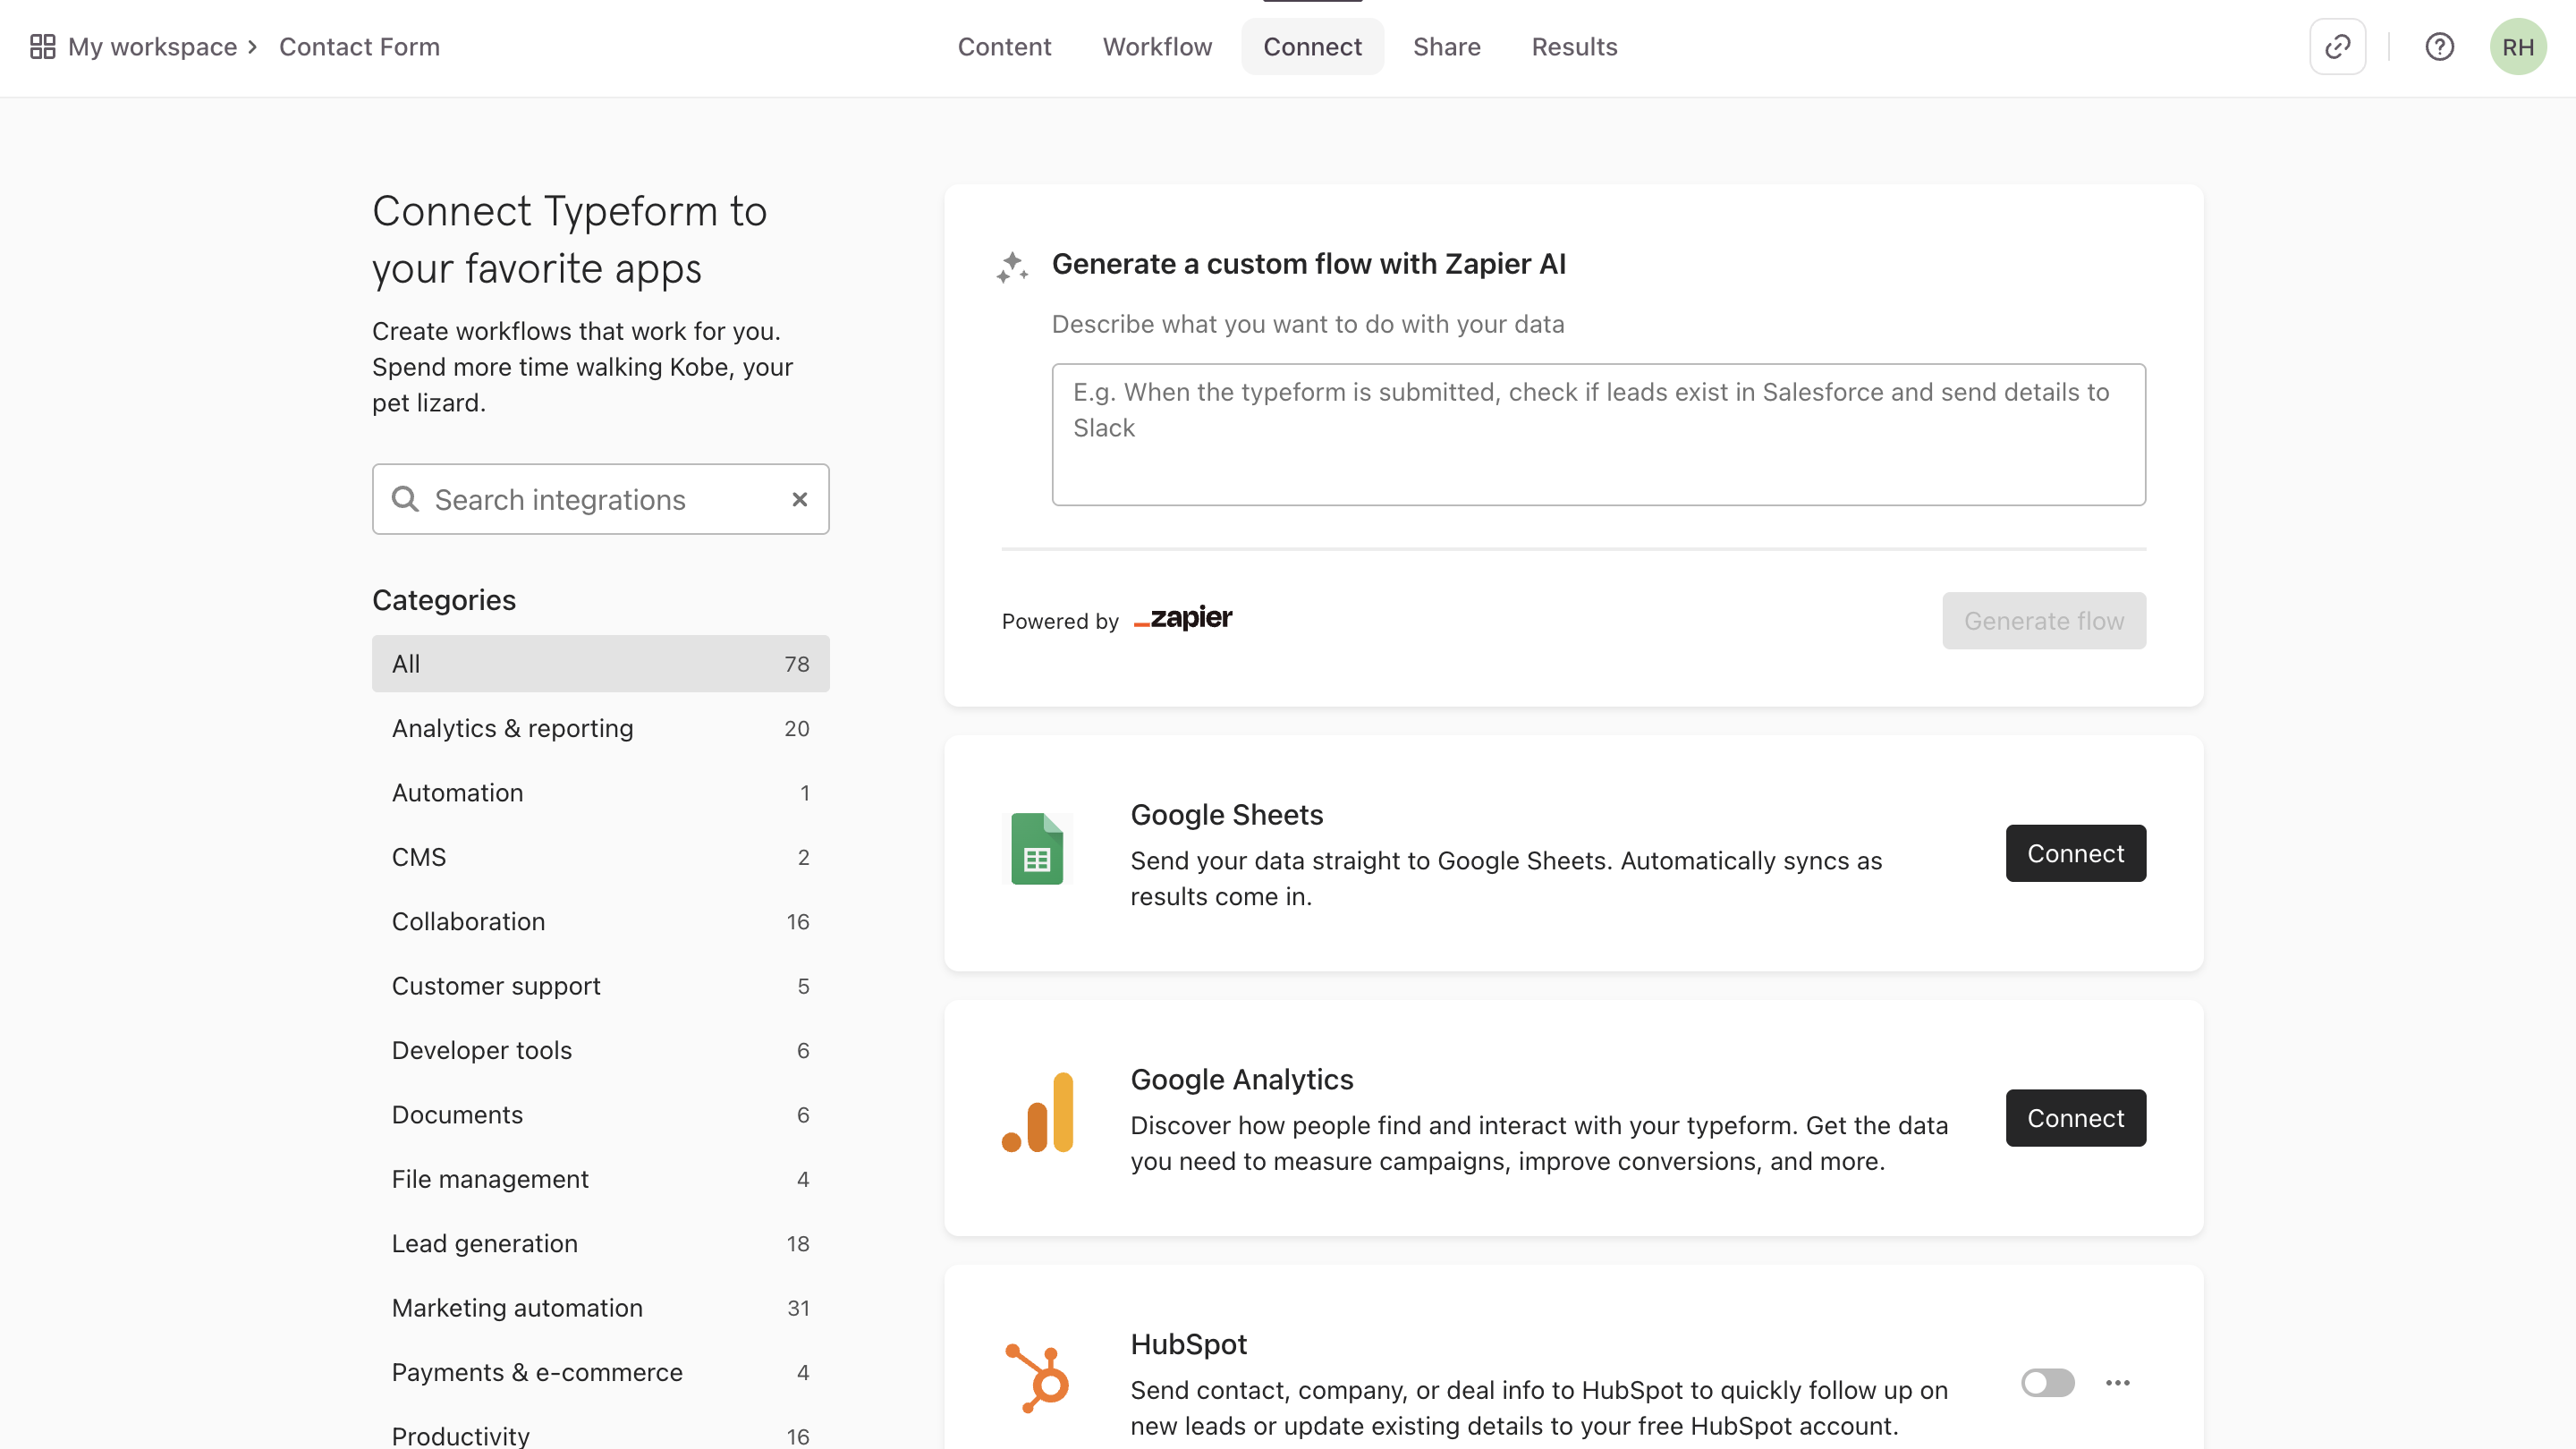Image resolution: width=2576 pixels, height=1449 pixels.
Task: Click the Categories heading
Action: tap(444, 600)
